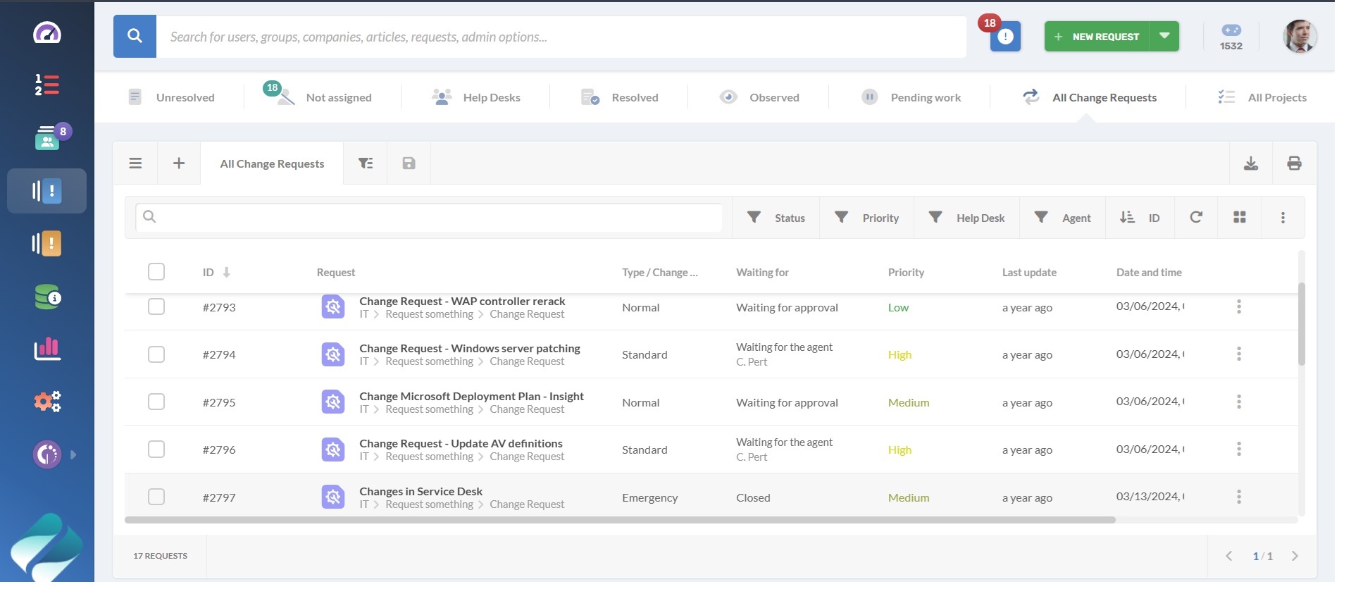1351x589 pixels.
Task: Focus the global search field
Action: pyautogui.click(x=561, y=37)
